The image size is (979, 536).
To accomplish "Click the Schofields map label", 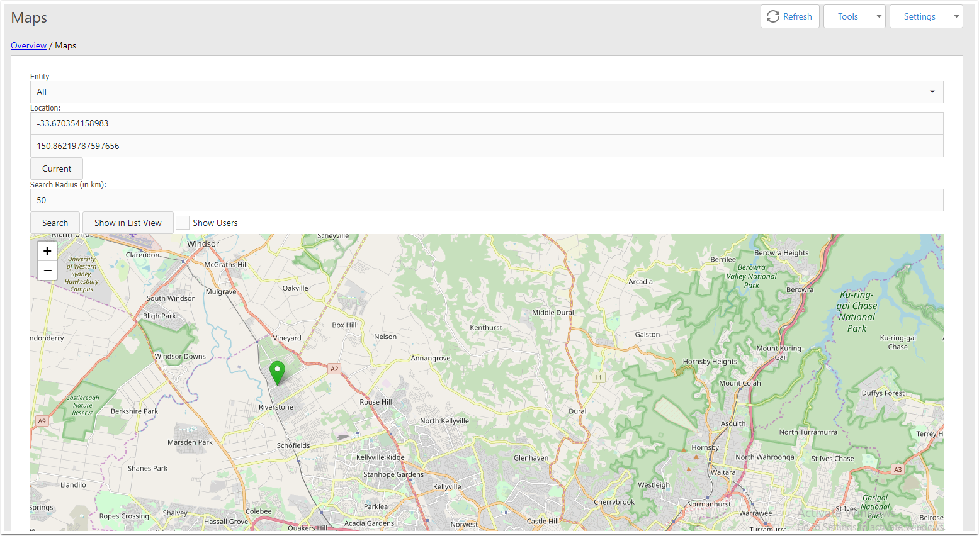I will [293, 445].
